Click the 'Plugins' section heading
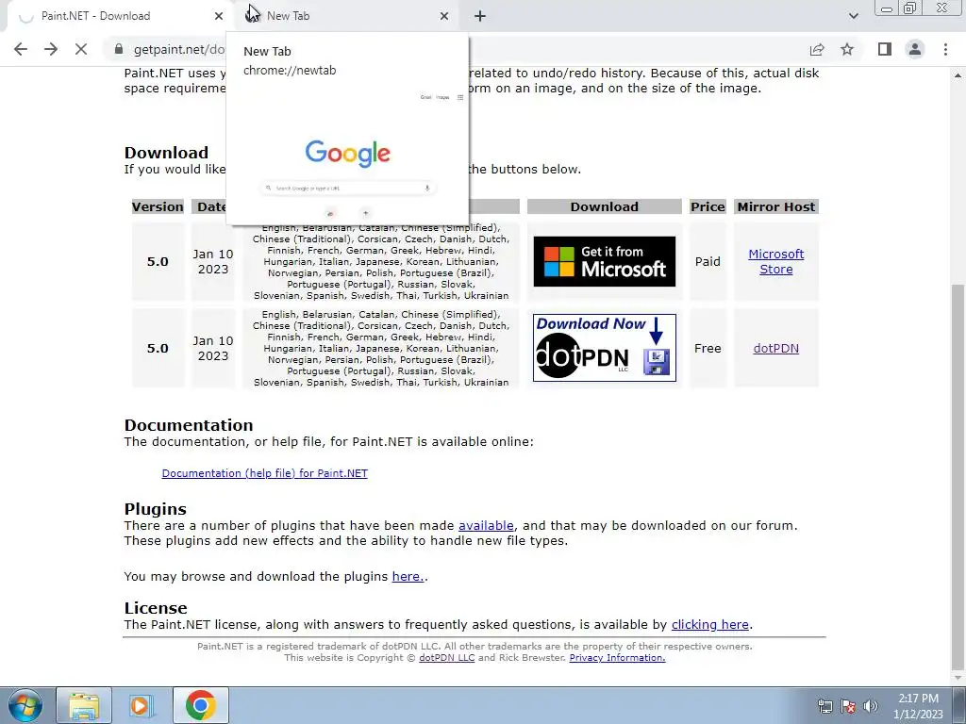 click(156, 509)
